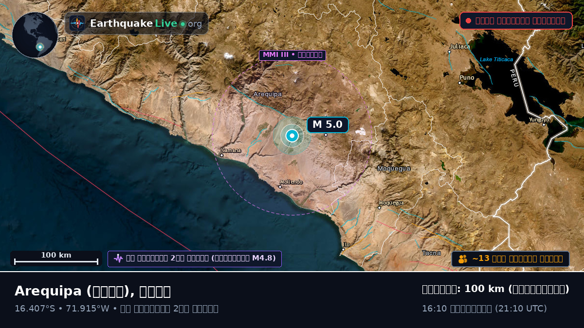
Task: Click the 16.407°S latitude value
Action: coord(35,309)
